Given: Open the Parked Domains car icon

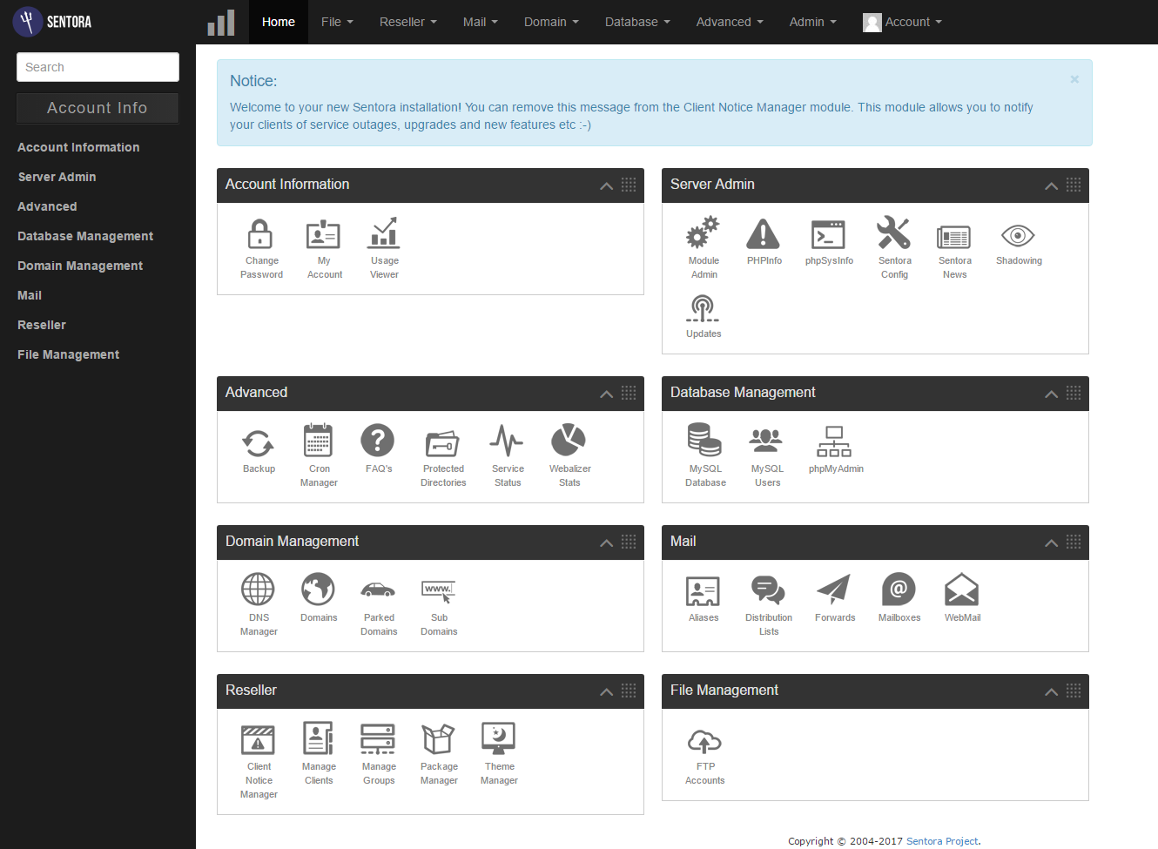Looking at the screenshot, I should (378, 590).
